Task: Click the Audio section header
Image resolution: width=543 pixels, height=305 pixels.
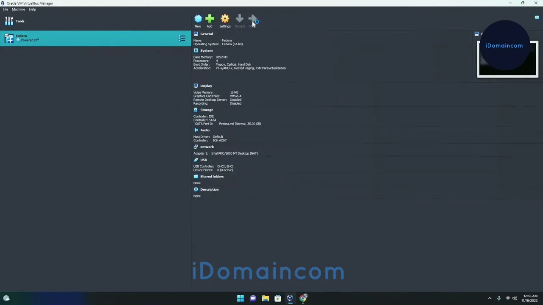Action: tap(205, 130)
